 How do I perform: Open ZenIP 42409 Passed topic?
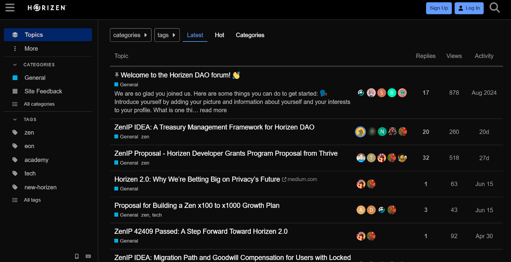coord(201,231)
